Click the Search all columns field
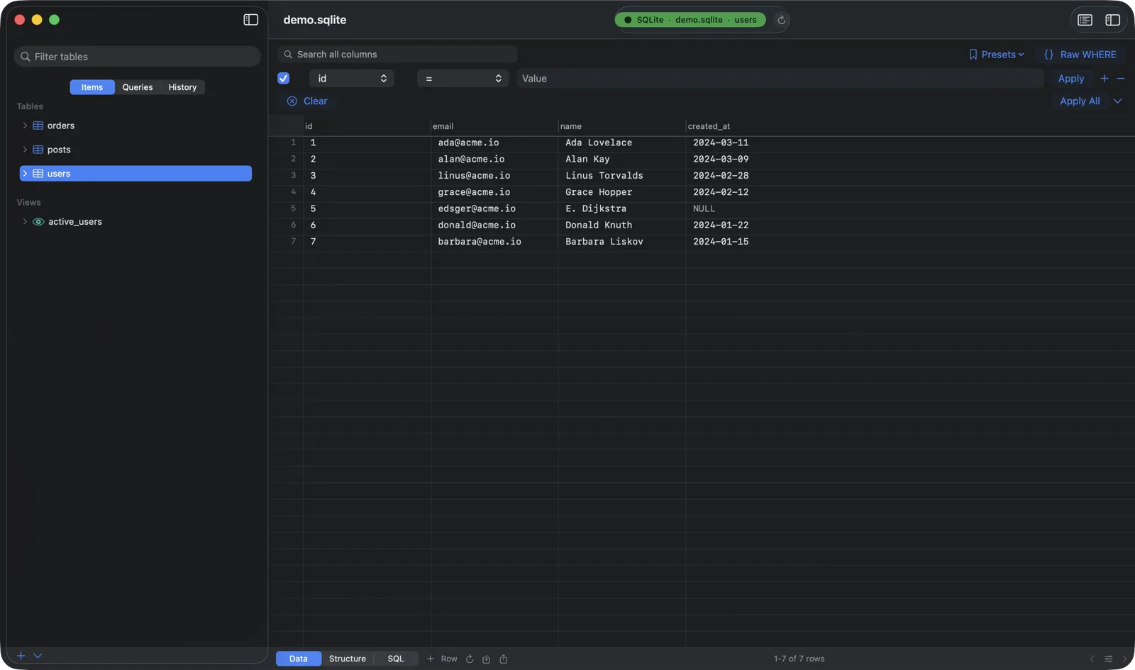The width and height of the screenshot is (1135, 670). (x=398, y=55)
